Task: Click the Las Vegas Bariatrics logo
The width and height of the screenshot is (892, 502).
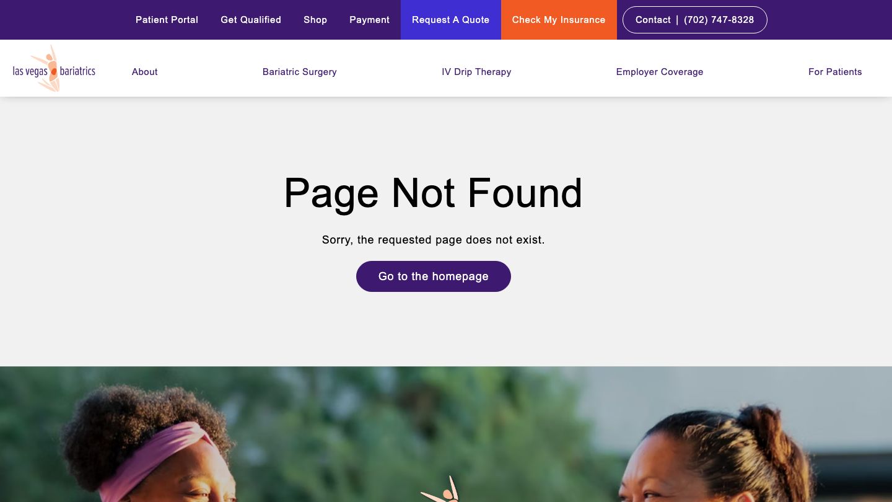Action: click(54, 69)
